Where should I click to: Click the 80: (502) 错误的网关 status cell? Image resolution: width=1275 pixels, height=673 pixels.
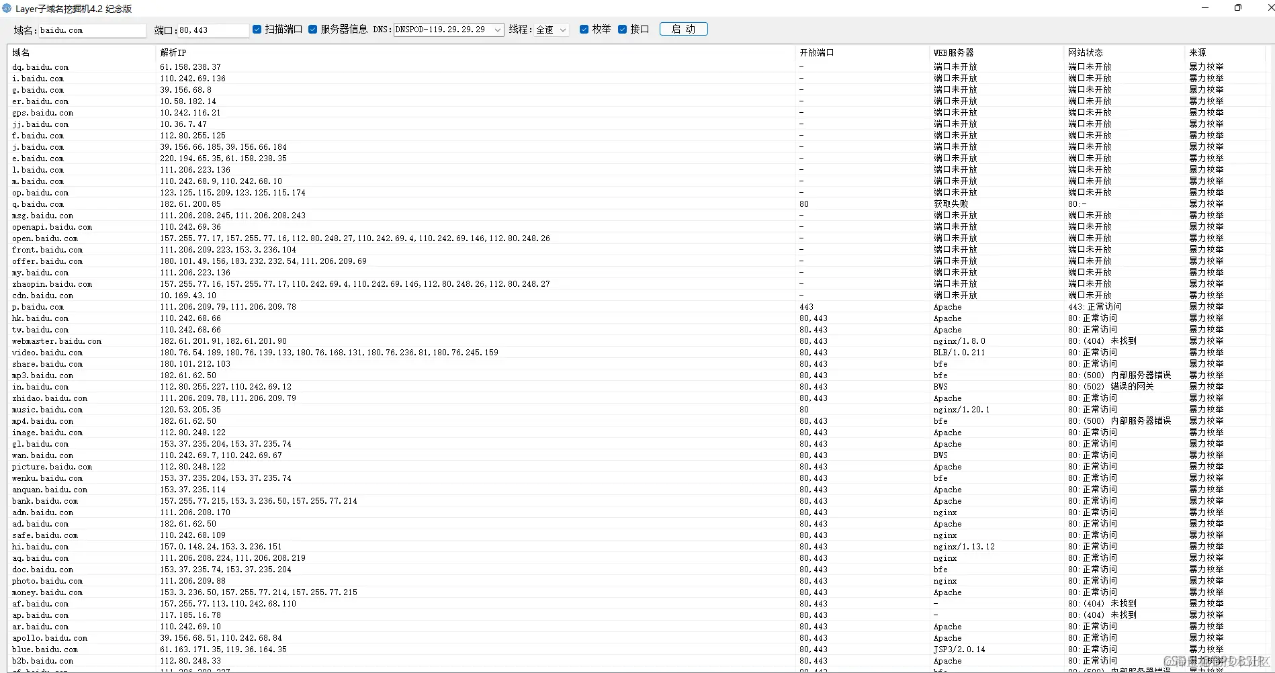click(1111, 387)
